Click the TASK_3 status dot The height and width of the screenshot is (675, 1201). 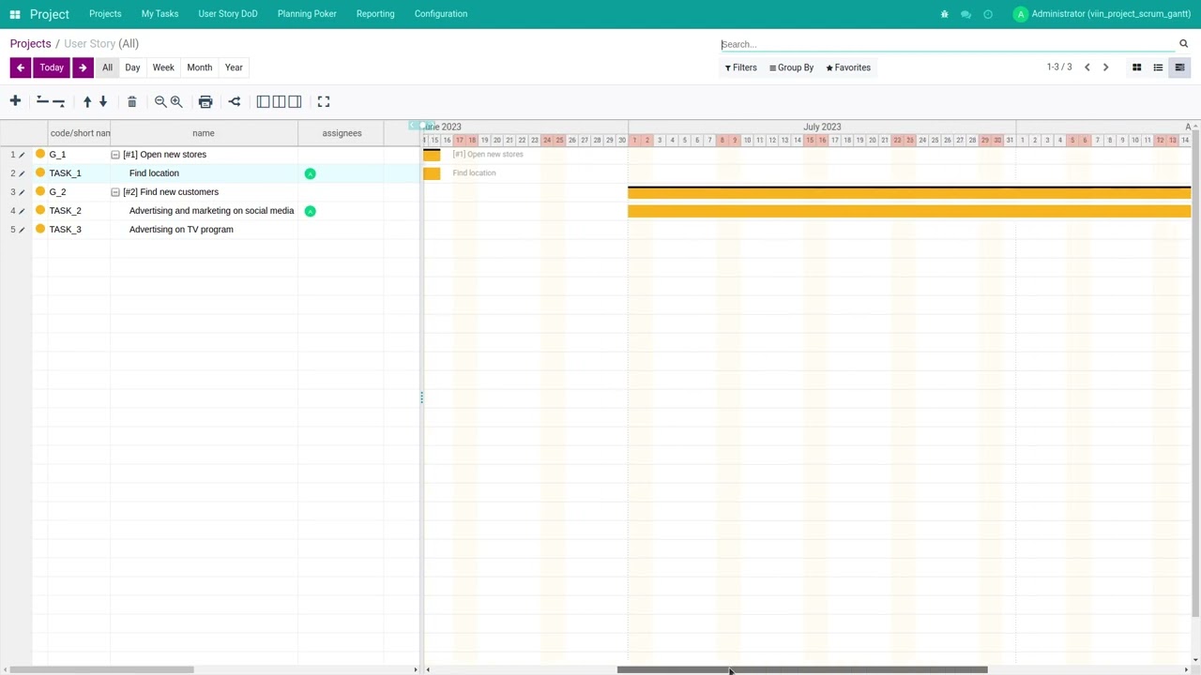tap(39, 229)
